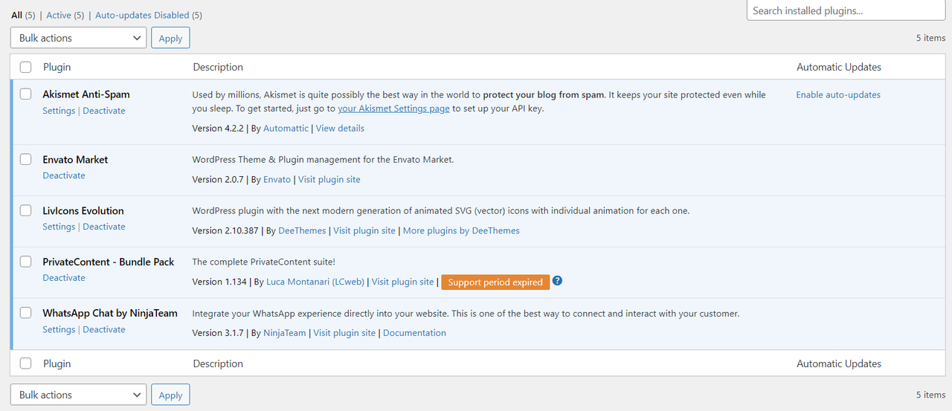Open LivIcons Evolution Settings
The width and height of the screenshot is (952, 411).
tap(59, 227)
